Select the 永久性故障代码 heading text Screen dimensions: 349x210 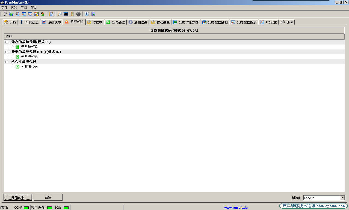pos(23,62)
